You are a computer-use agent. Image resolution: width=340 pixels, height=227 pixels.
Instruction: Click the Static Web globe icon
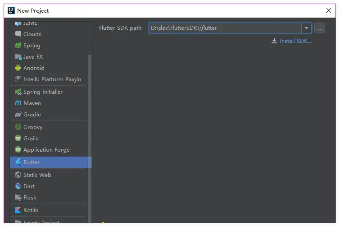coord(18,175)
